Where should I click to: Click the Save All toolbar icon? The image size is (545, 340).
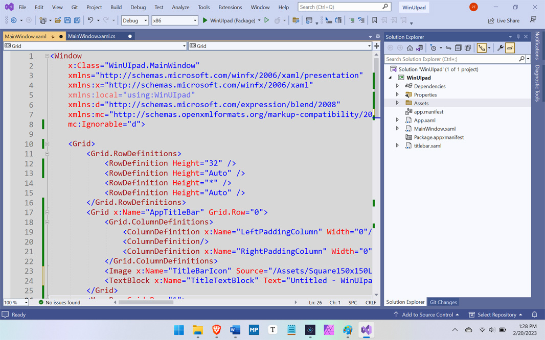click(x=77, y=20)
